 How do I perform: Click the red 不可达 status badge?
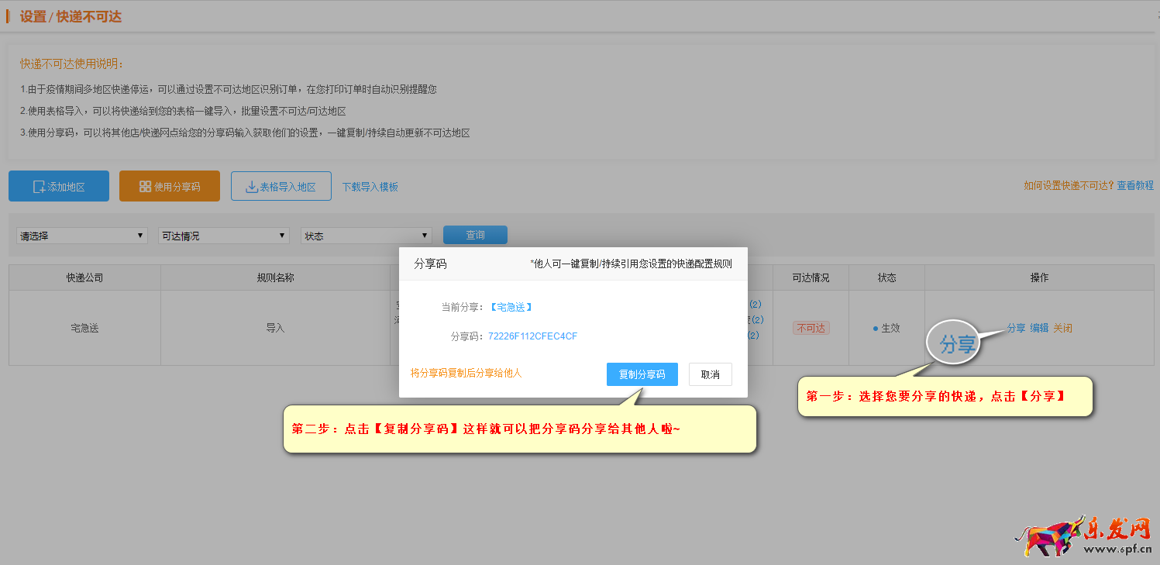point(811,329)
